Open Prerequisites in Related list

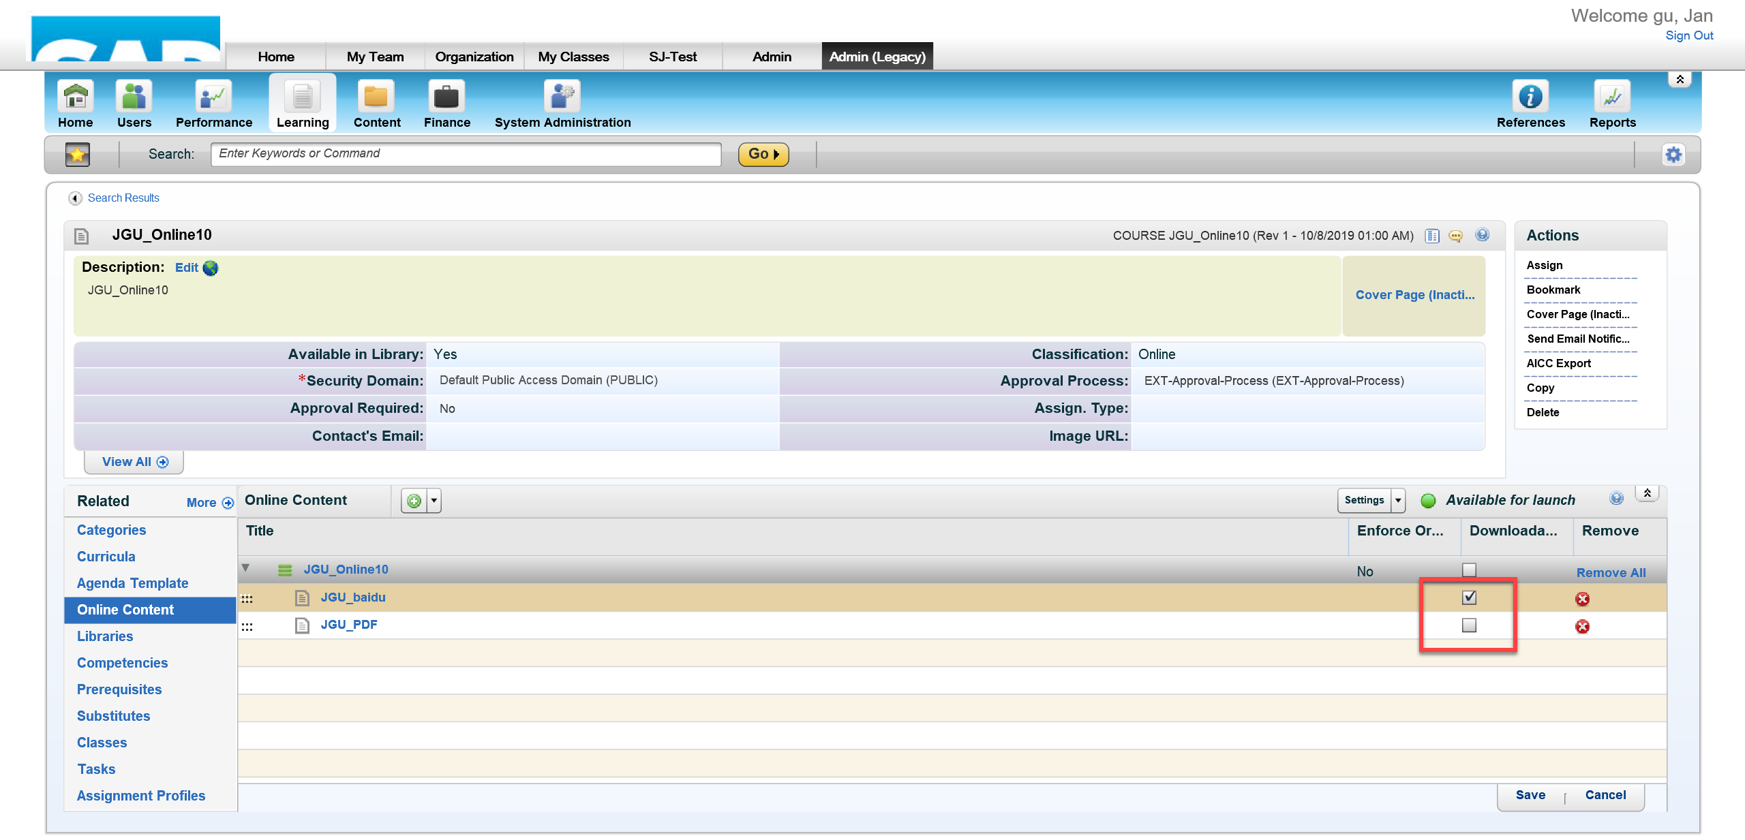[x=119, y=689]
